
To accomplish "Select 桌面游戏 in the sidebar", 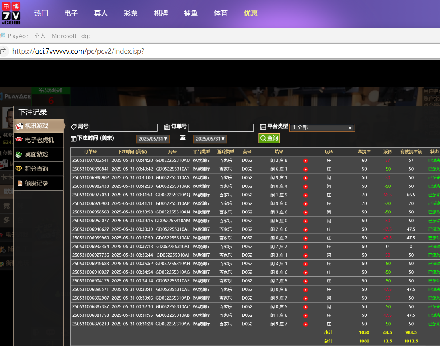I will (x=39, y=155).
